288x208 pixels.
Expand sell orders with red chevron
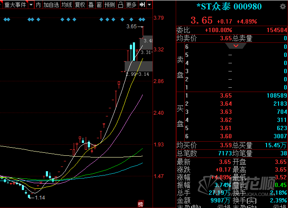point(236,46)
